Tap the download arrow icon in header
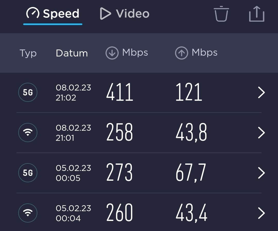This screenshot has width=278, height=231. point(112,53)
